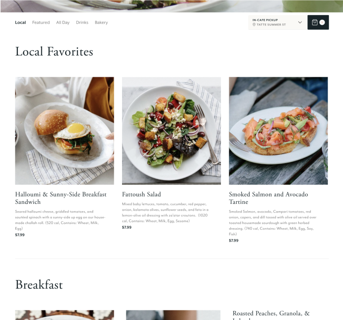This screenshot has width=343, height=320.
Task: Go to the All Day menu tab
Action: [63, 22]
